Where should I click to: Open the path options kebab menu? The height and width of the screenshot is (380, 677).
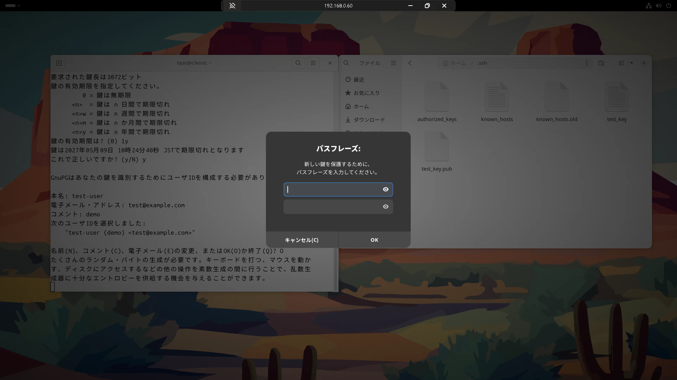pyautogui.click(x=587, y=63)
